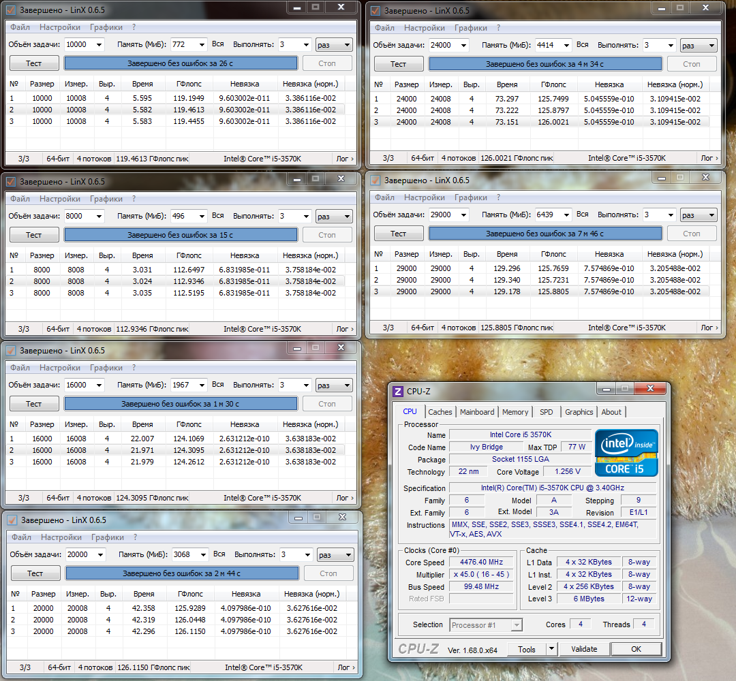The image size is (736, 681).
Task: Click Тест button in the 8000 task window
Action: (34, 235)
